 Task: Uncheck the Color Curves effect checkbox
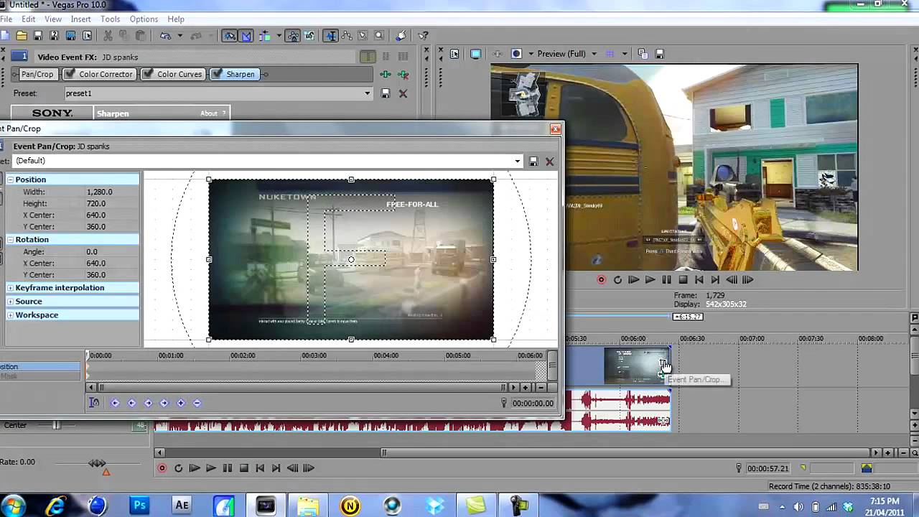point(148,74)
